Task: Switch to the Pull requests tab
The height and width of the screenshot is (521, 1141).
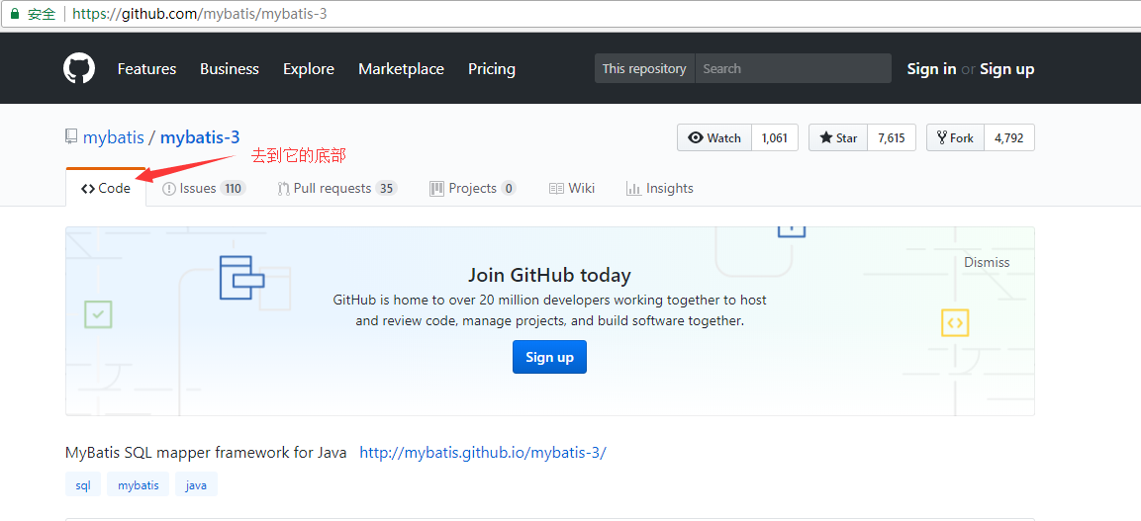Action: point(336,188)
